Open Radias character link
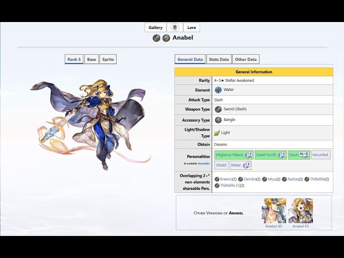 click(x=293, y=179)
